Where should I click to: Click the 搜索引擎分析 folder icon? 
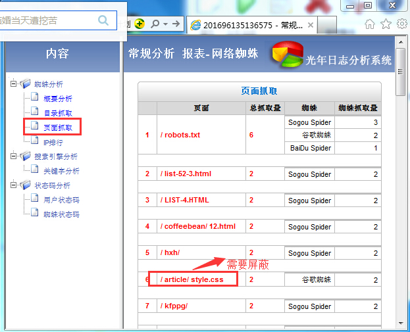tap(26, 156)
